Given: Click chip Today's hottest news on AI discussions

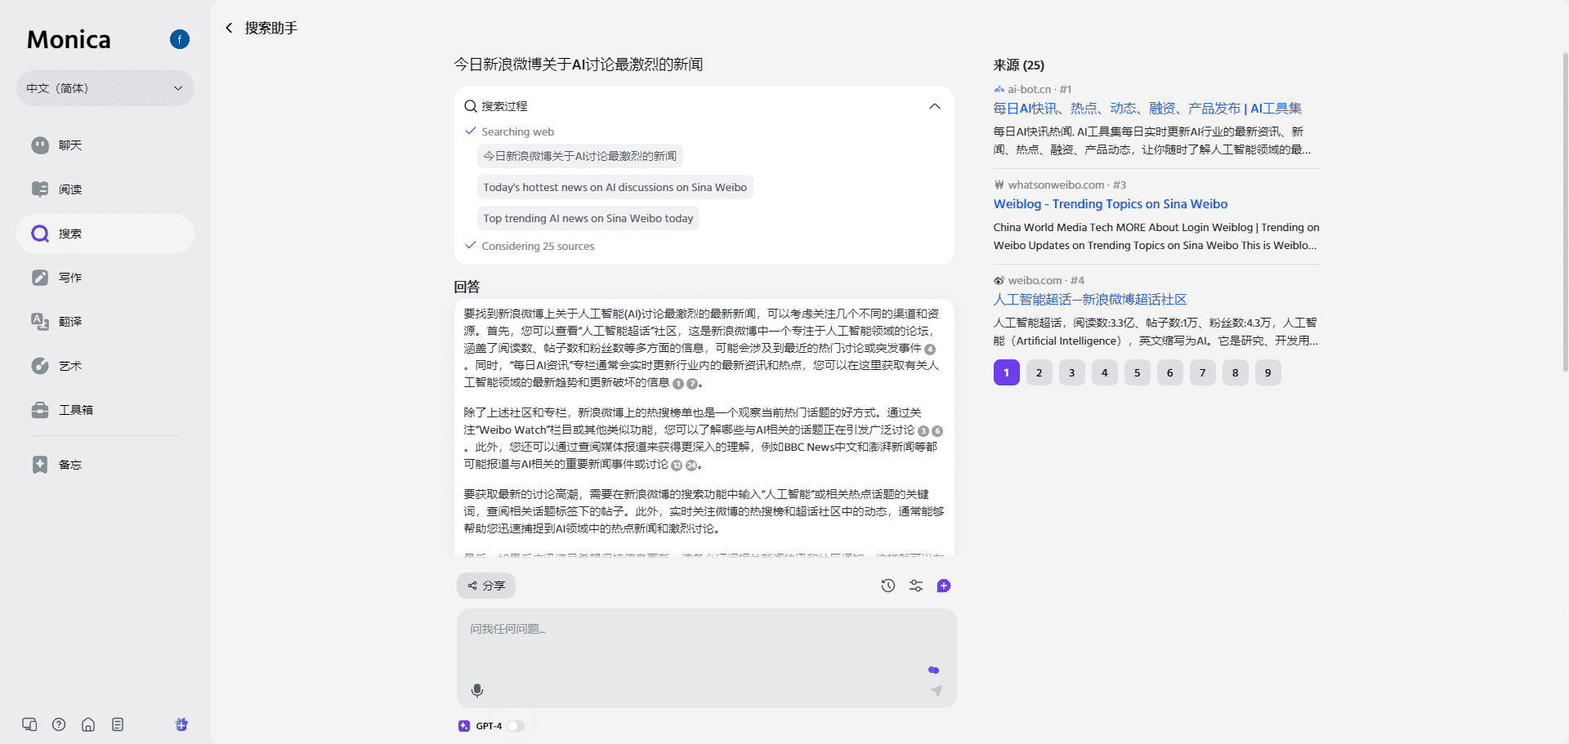Looking at the screenshot, I should pyautogui.click(x=615, y=187).
